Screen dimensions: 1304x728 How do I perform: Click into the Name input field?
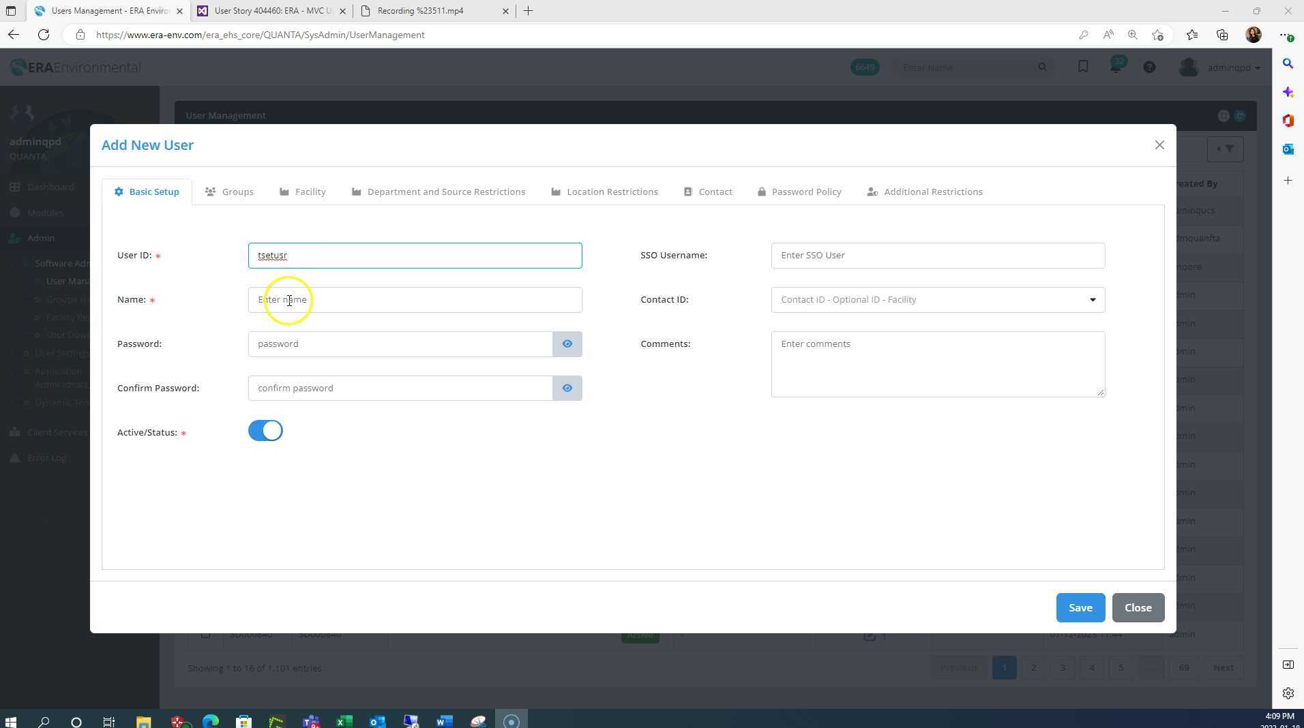pyautogui.click(x=415, y=300)
